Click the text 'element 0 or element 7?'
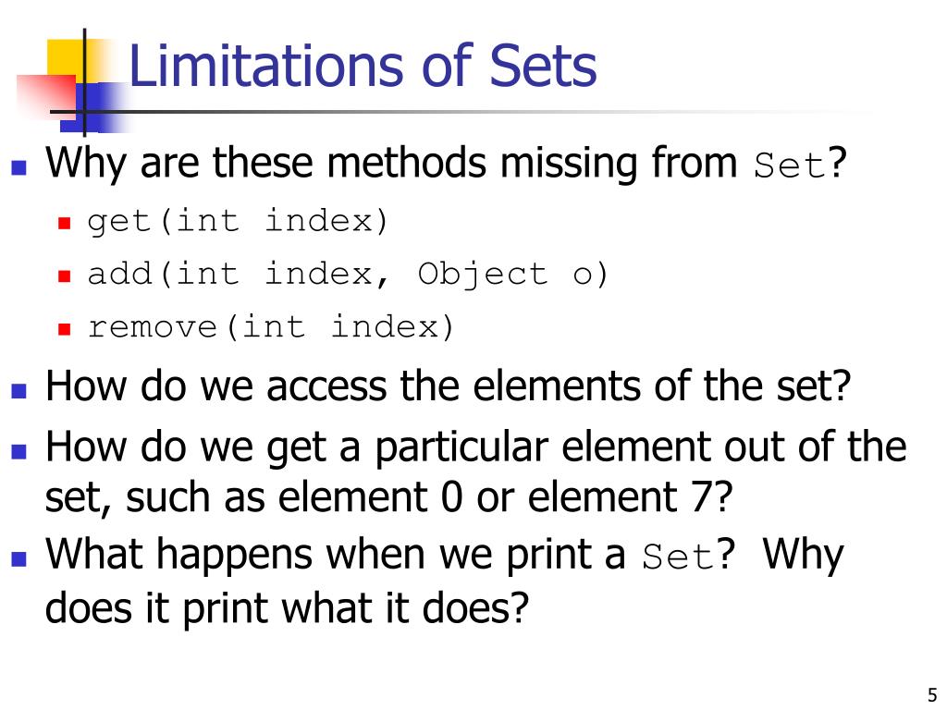947x710 pixels. tap(506, 497)
